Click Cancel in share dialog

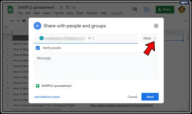click(132, 97)
